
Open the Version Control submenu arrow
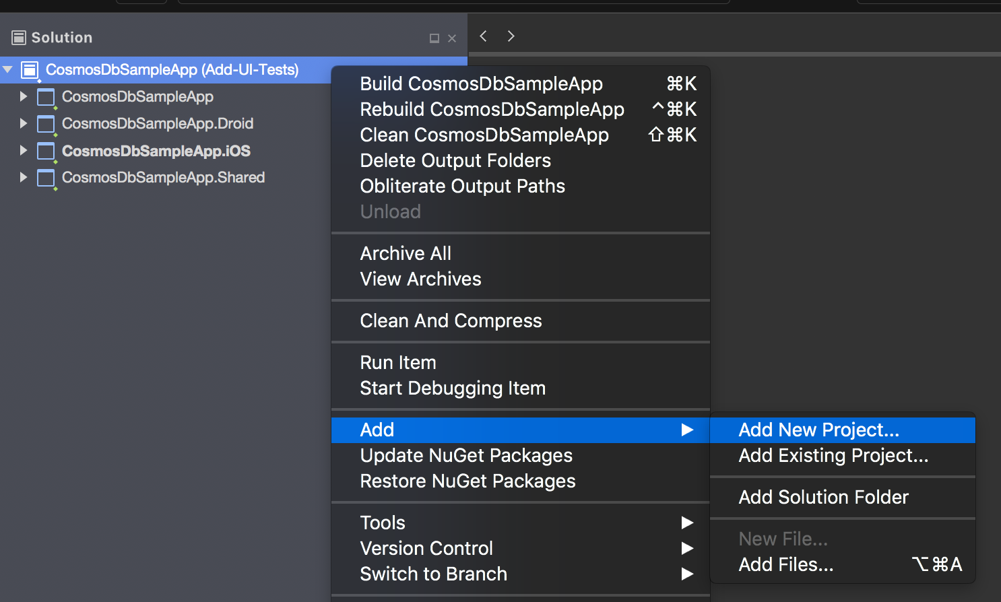coord(687,548)
